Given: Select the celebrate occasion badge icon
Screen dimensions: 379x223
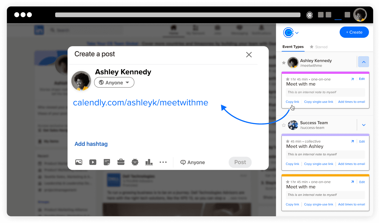Looking at the screenshot, I should (135, 162).
